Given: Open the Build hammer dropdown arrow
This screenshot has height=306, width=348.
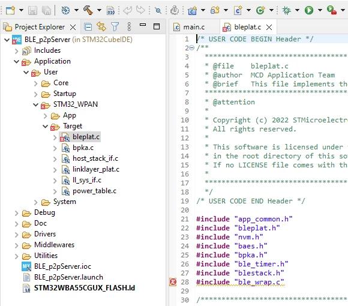Looking at the screenshot, I should click(99, 10).
